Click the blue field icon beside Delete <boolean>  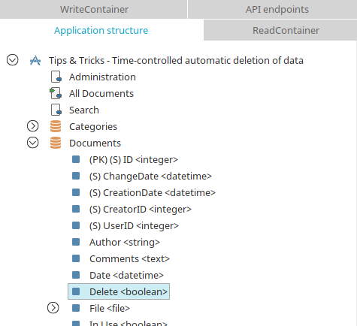(x=76, y=291)
